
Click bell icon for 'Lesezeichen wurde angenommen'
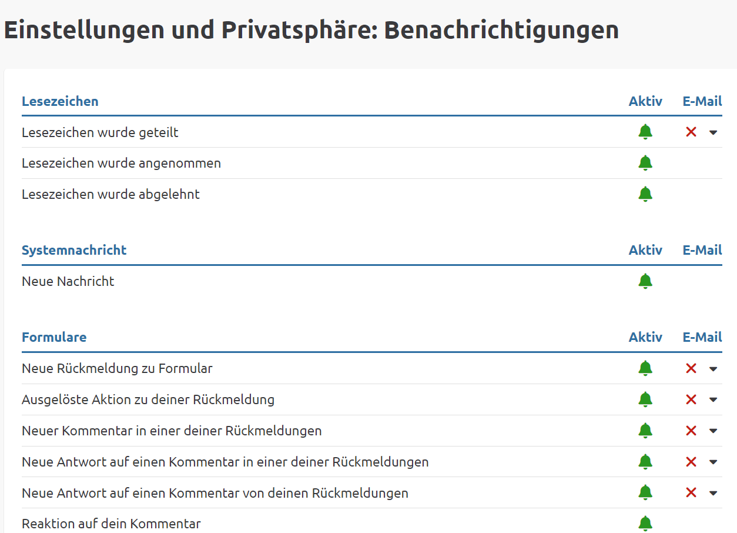point(645,163)
